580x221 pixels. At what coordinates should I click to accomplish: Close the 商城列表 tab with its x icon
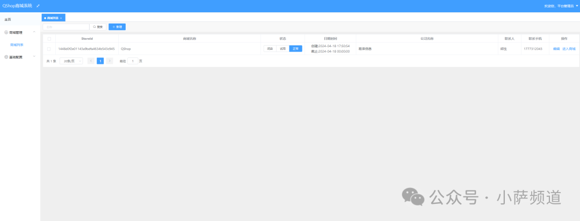coord(61,18)
